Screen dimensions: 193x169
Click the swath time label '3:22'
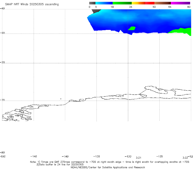(185, 158)
